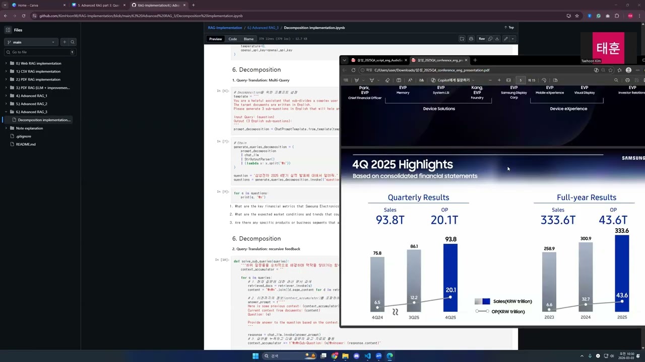Image resolution: width=645 pixels, height=362 pixels.
Task: Go back in the Chrome browser
Action: click(x=6, y=16)
